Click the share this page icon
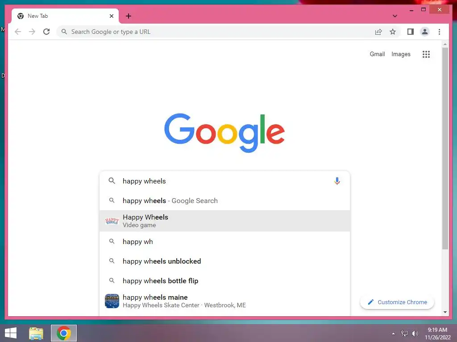The height and width of the screenshot is (342, 457). (378, 32)
